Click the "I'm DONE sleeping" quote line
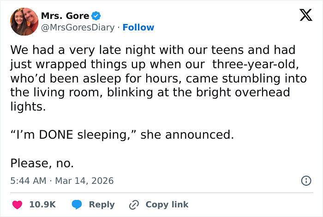The height and width of the screenshot is (217, 323). pos(122,135)
